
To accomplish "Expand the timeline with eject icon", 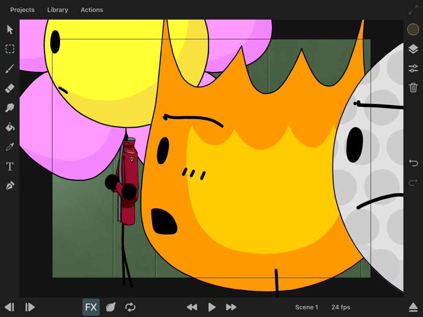I will click(413, 307).
